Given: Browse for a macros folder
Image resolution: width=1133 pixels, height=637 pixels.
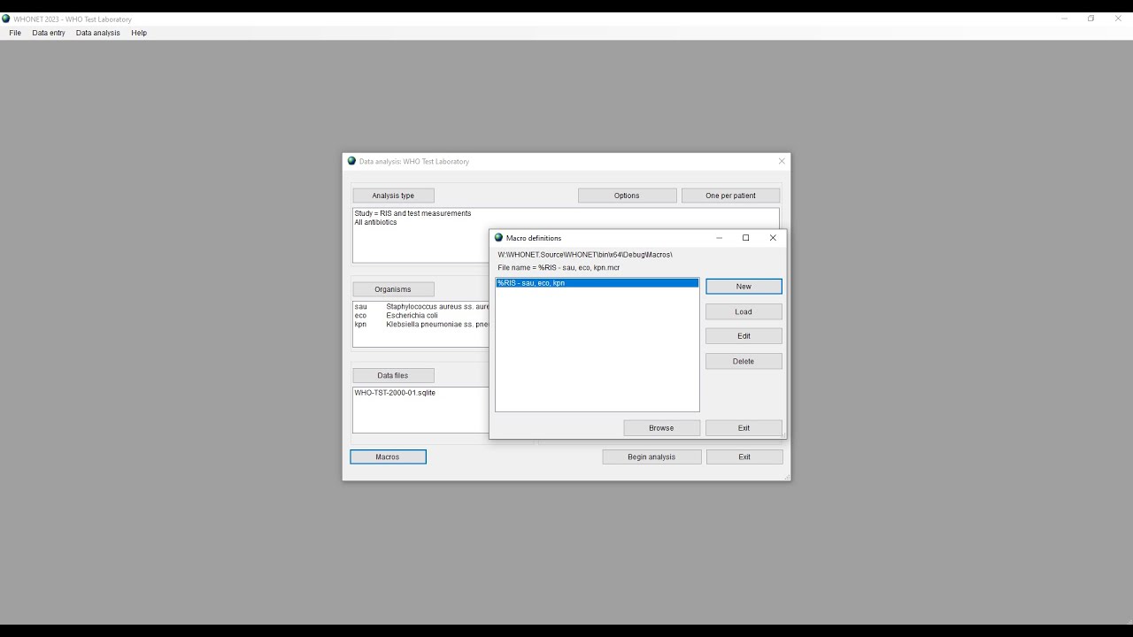Looking at the screenshot, I should [x=661, y=428].
